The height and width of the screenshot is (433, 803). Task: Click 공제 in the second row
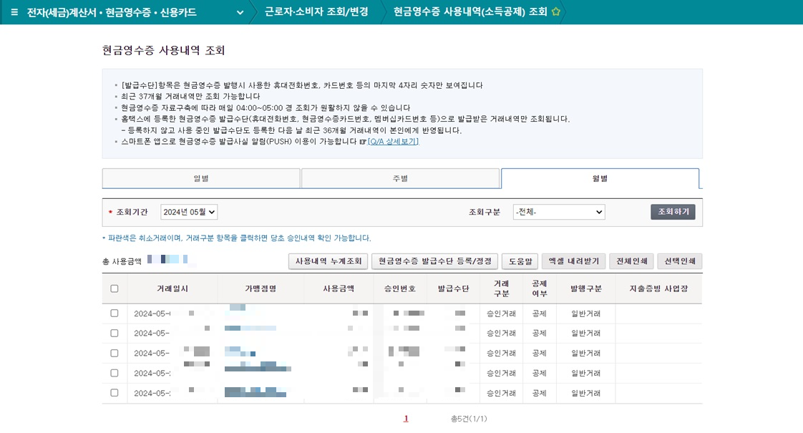coord(539,334)
